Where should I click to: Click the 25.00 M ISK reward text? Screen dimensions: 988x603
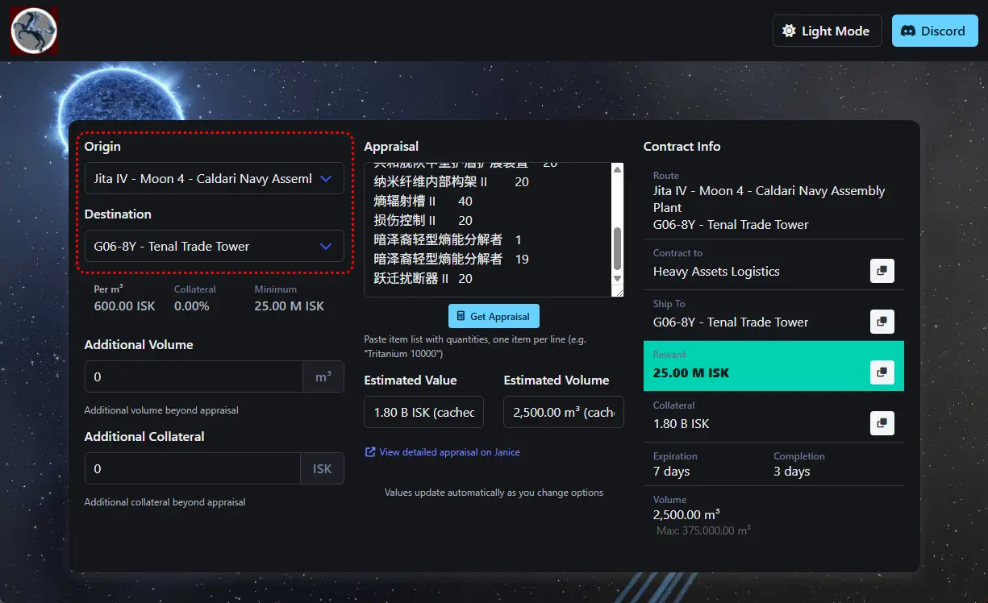(x=691, y=372)
